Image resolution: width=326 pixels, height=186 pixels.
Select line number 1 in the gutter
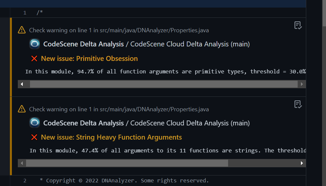[x=25, y=13]
